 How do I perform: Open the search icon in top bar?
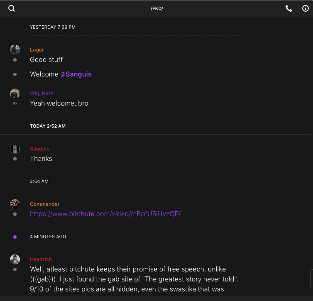(x=12, y=8)
